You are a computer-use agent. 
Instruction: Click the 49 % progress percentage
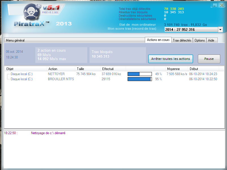158,74
